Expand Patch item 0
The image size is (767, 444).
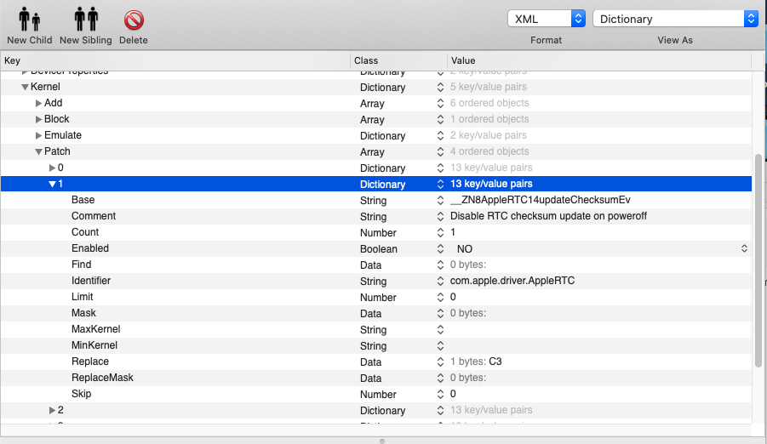pos(52,168)
